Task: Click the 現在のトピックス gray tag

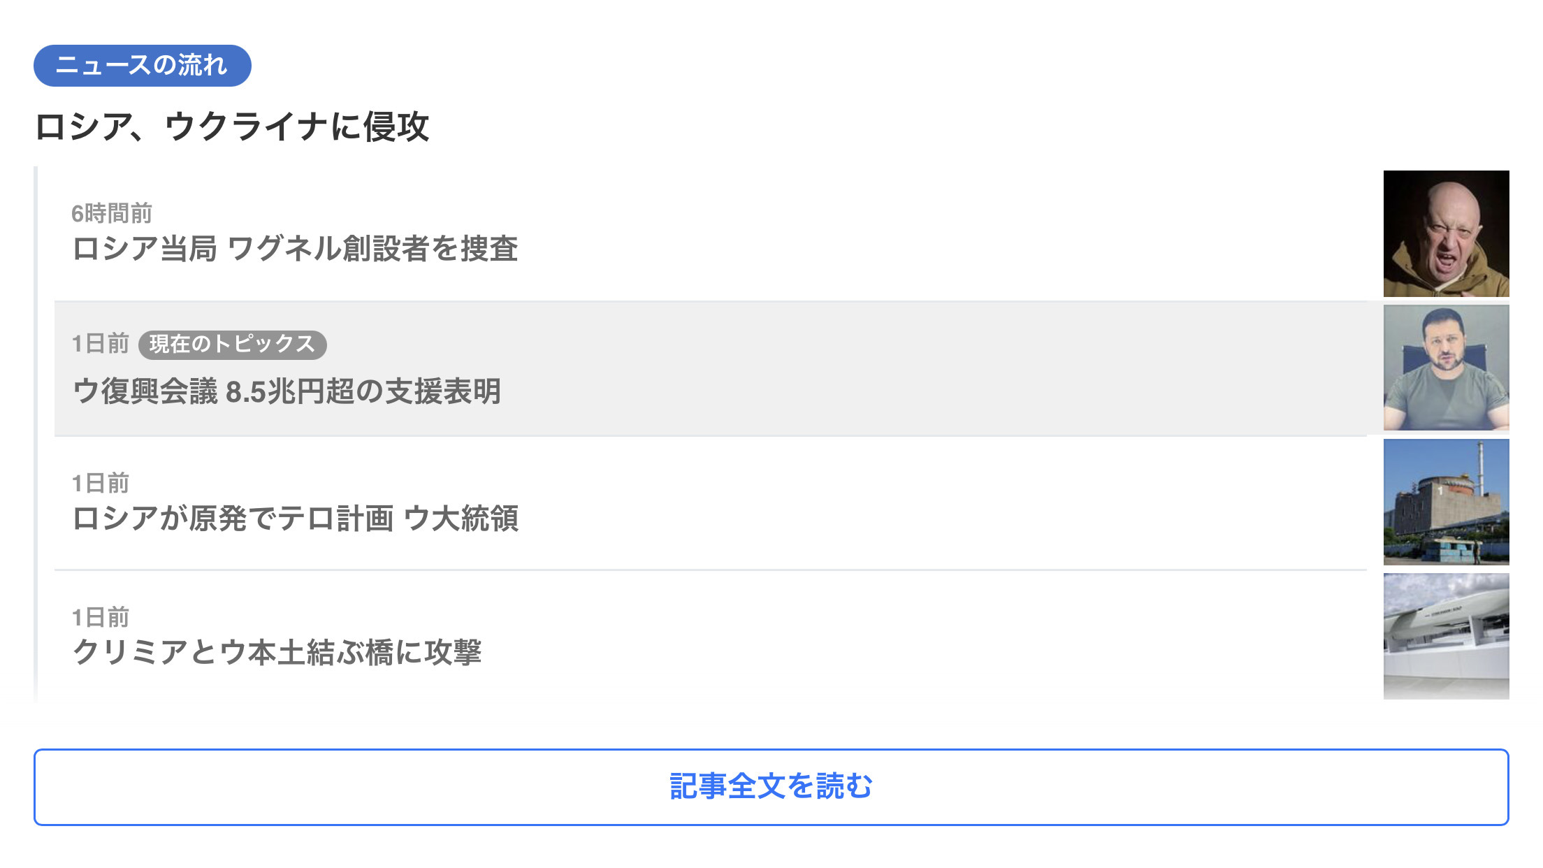Action: 233,345
